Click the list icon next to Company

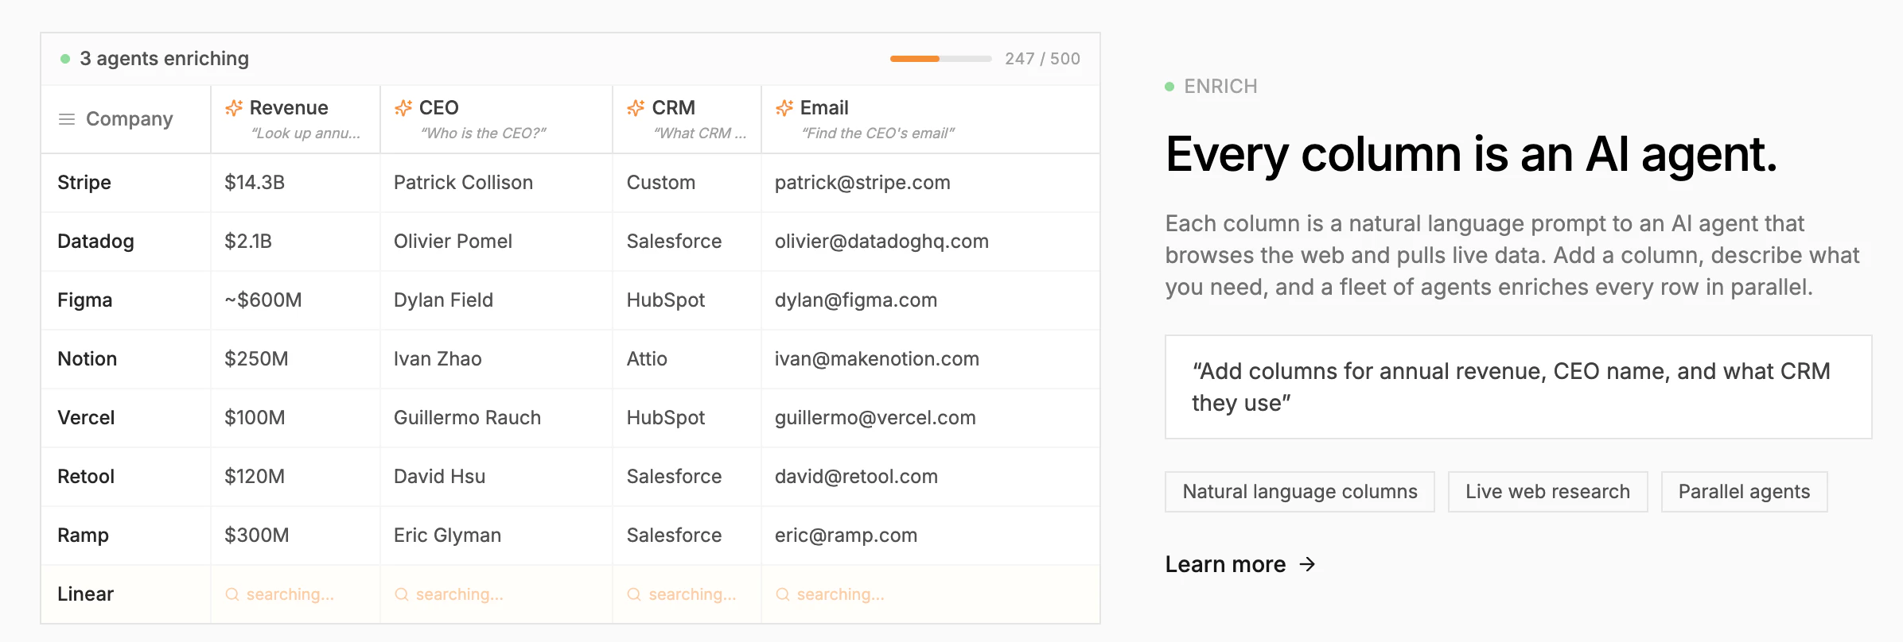click(67, 119)
